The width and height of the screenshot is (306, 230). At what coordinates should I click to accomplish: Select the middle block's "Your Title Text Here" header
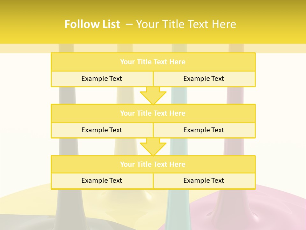153,113
